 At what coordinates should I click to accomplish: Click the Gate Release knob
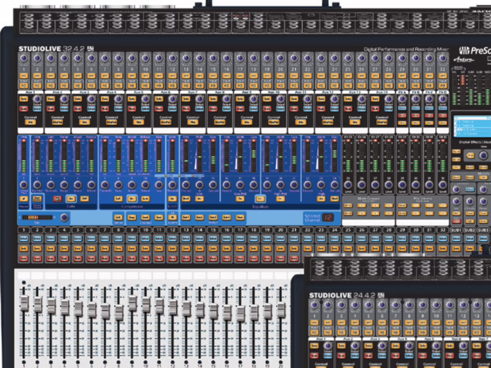(x=91, y=185)
